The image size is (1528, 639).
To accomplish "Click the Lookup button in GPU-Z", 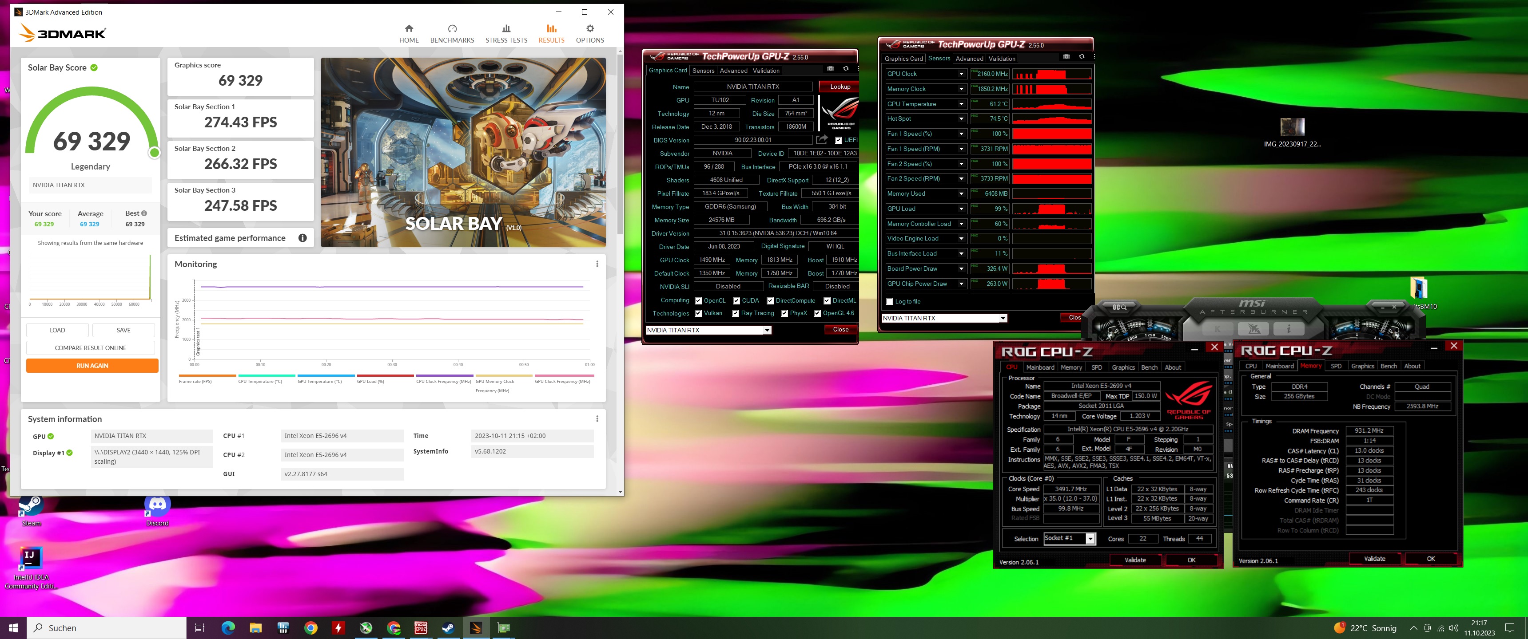I will pyautogui.click(x=840, y=87).
